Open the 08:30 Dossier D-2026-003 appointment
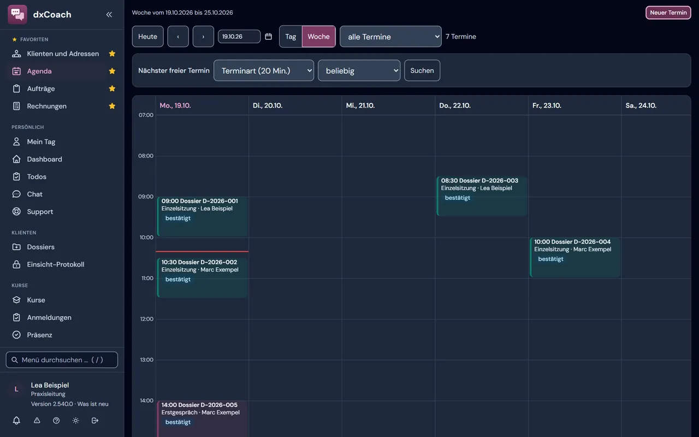The height and width of the screenshot is (437, 699). click(x=482, y=196)
